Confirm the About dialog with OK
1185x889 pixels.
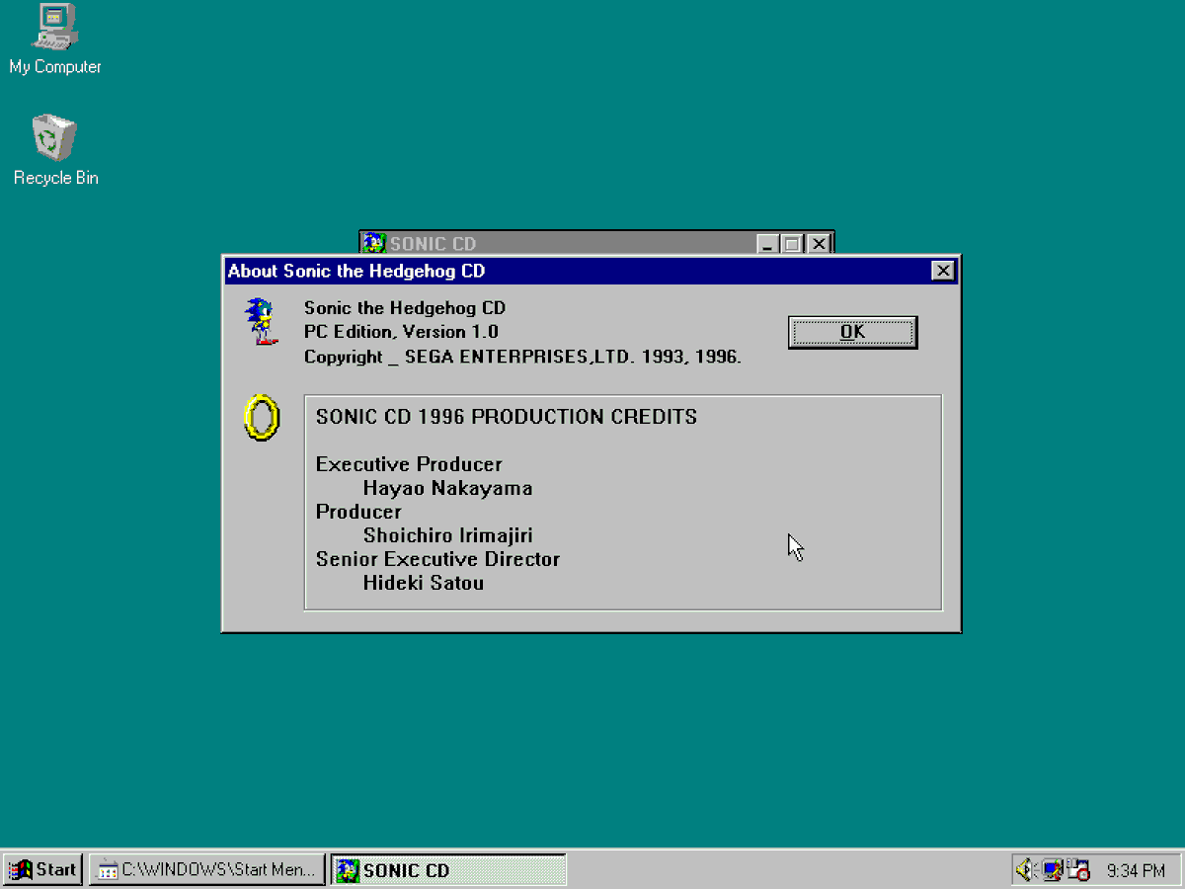(x=852, y=332)
